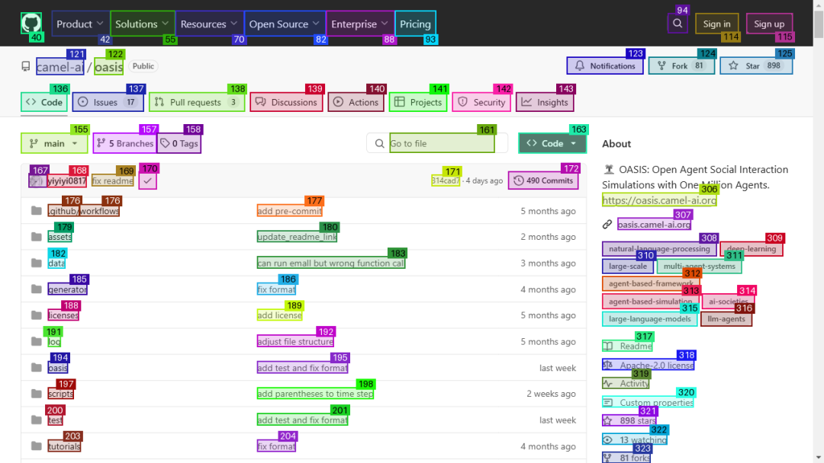Open the Projects tab
This screenshot has width=824, height=463.
point(418,102)
